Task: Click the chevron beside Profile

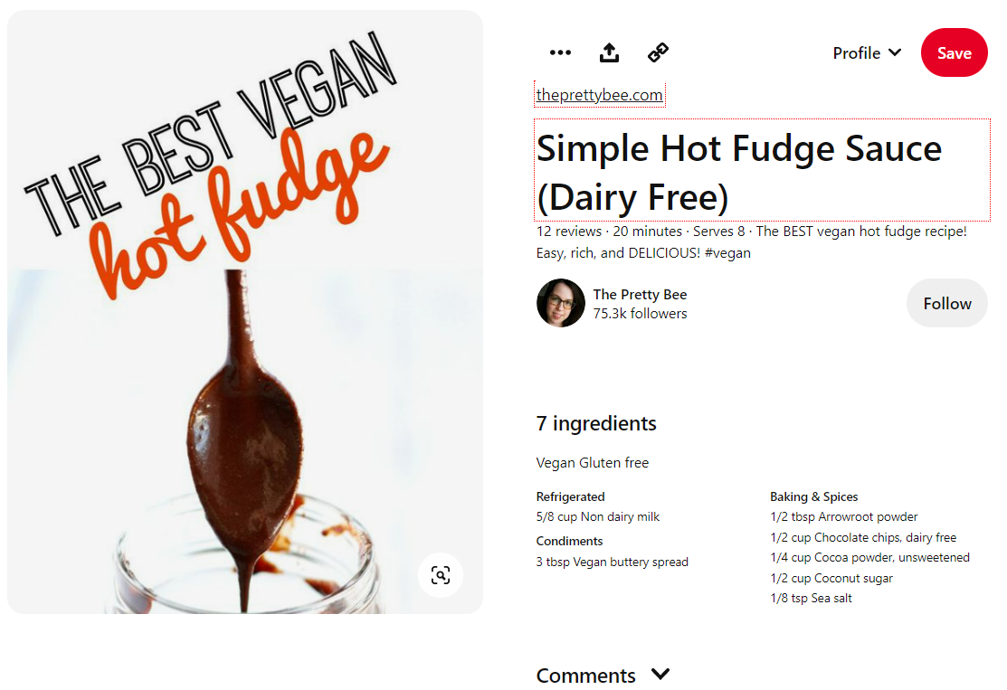Action: (895, 52)
